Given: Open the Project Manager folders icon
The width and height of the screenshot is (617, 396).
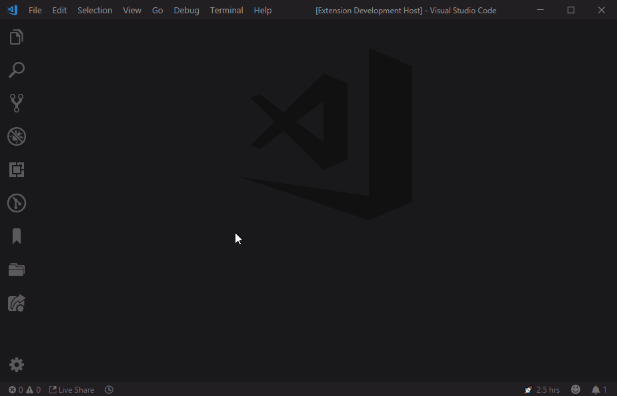Looking at the screenshot, I should 17,270.
